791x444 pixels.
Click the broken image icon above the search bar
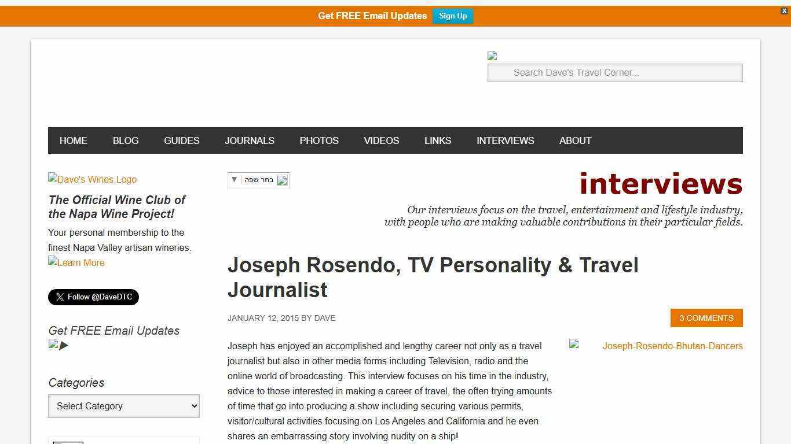[492, 55]
